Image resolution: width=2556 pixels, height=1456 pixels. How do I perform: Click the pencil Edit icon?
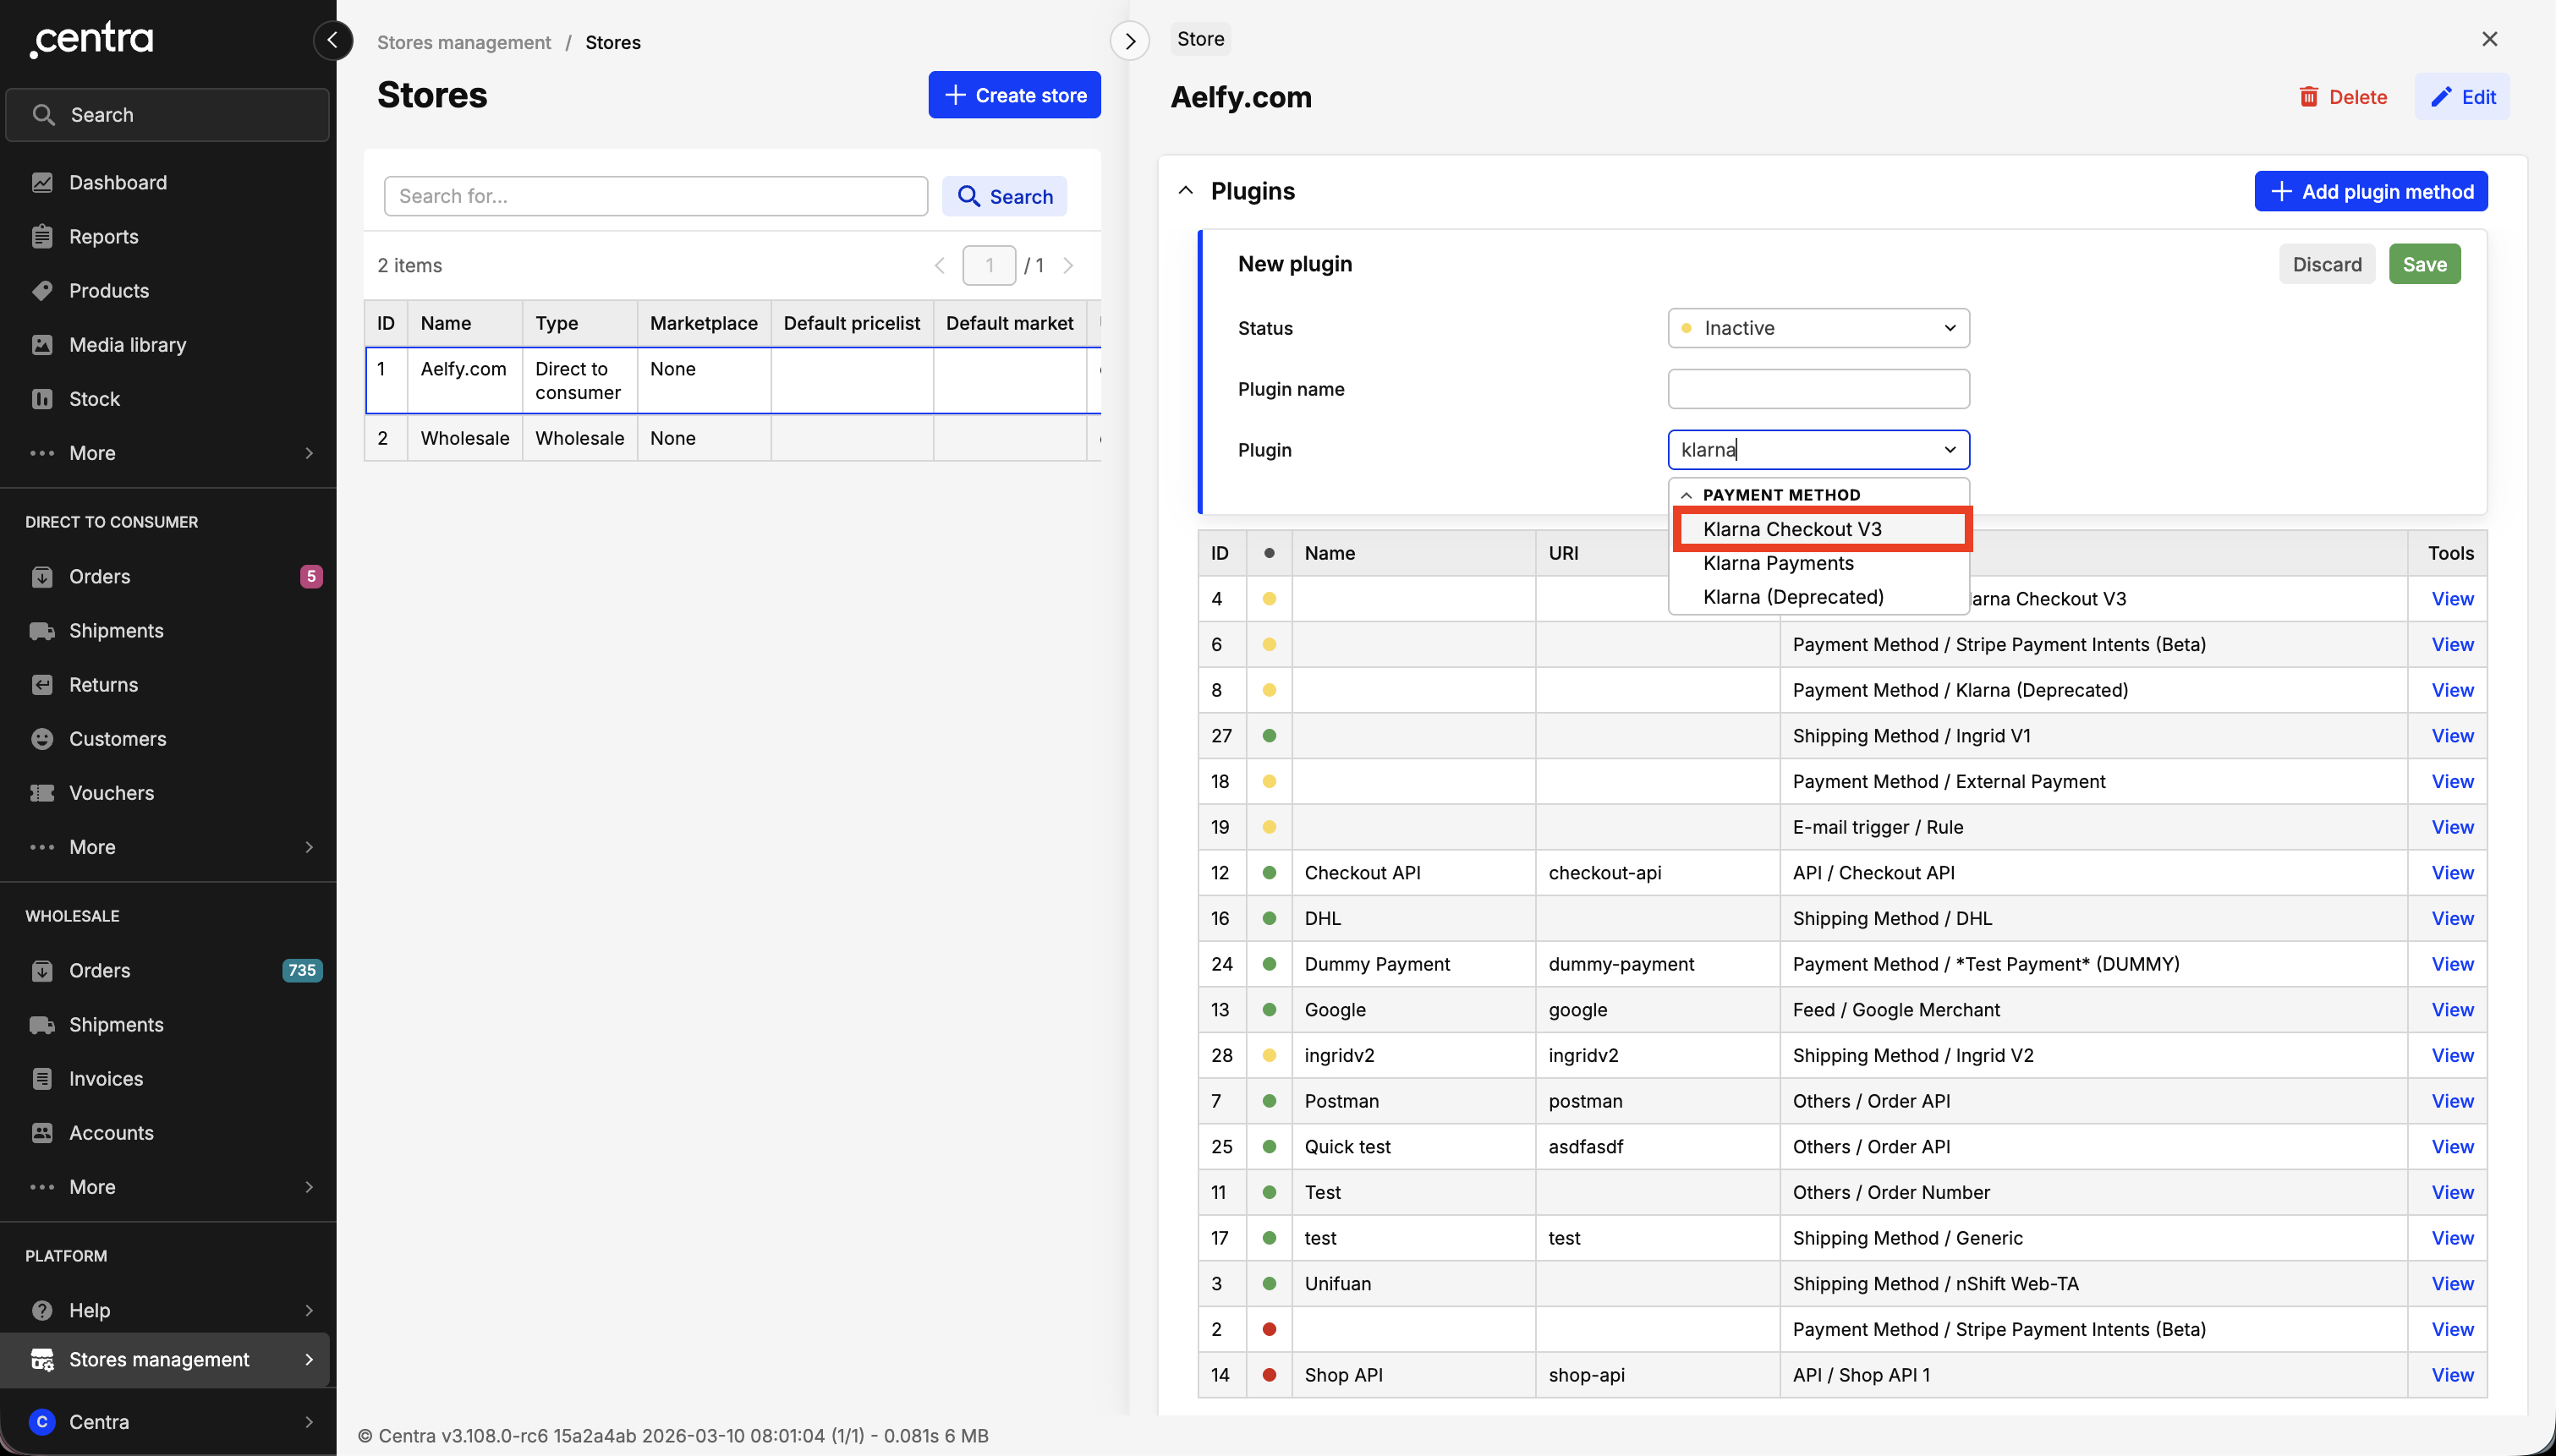[x=2441, y=97]
